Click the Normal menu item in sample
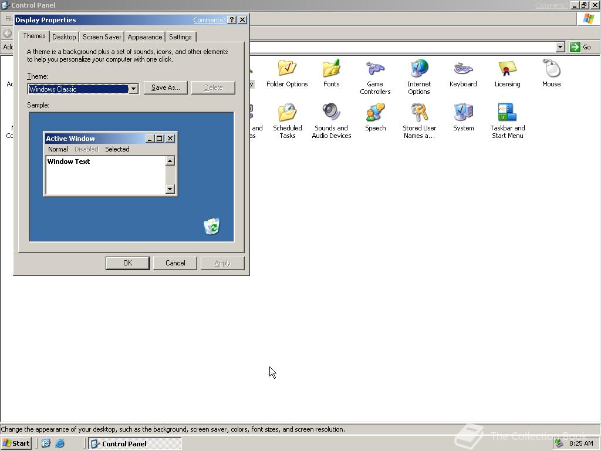 [x=58, y=149]
